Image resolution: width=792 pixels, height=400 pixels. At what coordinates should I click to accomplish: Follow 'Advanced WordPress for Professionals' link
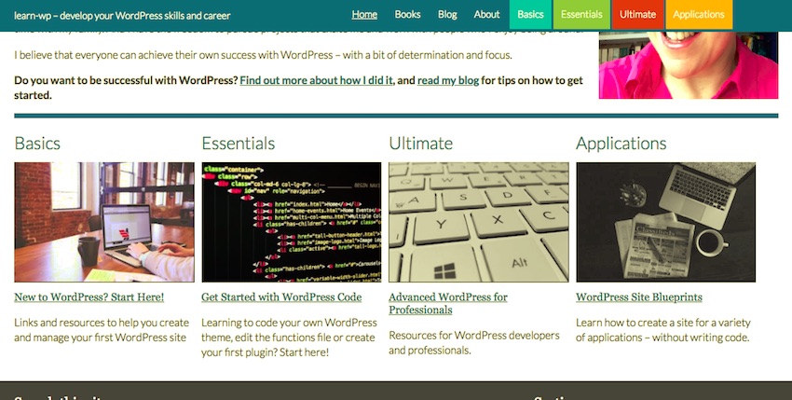[447, 303]
